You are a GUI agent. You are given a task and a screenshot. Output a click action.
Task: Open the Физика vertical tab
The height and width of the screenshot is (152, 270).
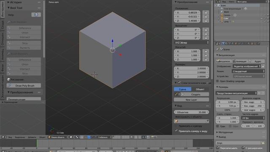pos(3,68)
